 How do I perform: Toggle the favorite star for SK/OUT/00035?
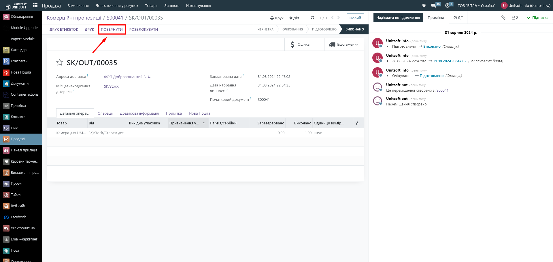60,63
